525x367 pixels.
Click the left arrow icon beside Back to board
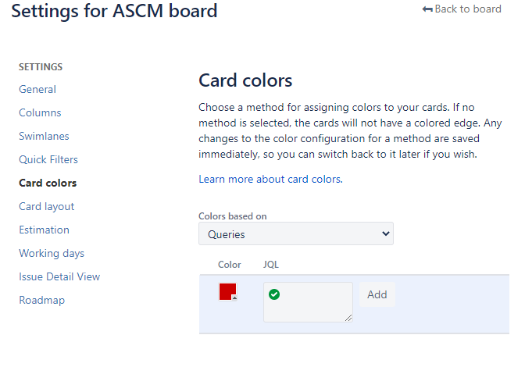427,9
